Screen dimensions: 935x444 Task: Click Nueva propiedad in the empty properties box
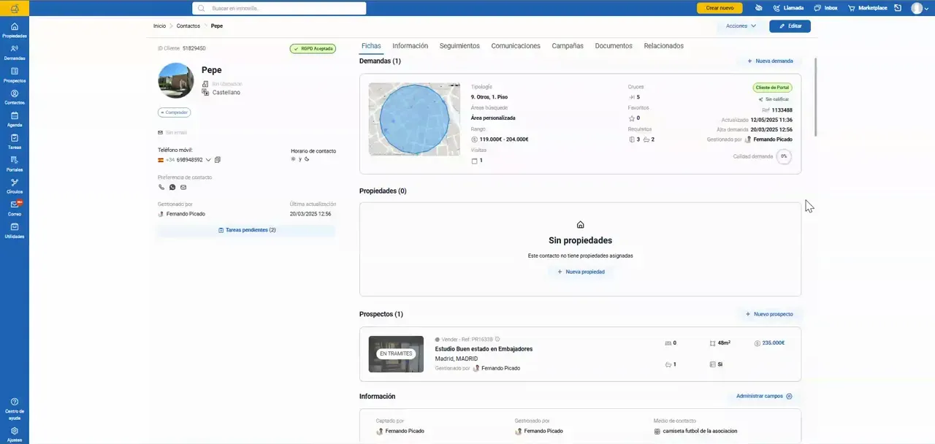[x=581, y=272]
